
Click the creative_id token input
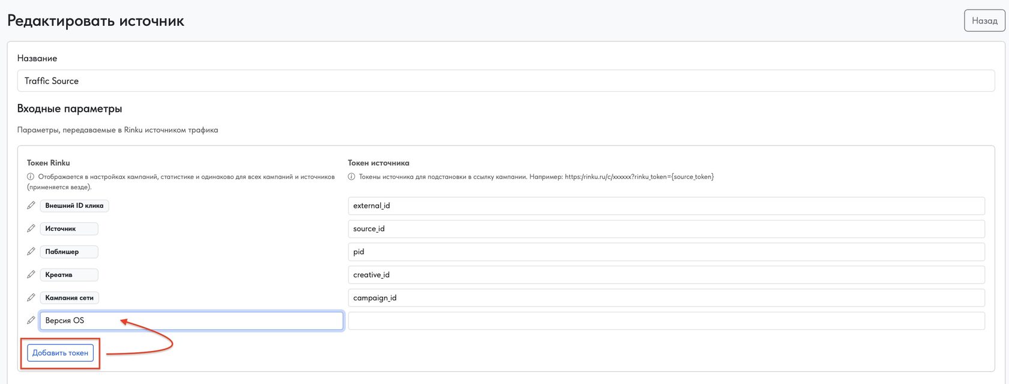(666, 275)
